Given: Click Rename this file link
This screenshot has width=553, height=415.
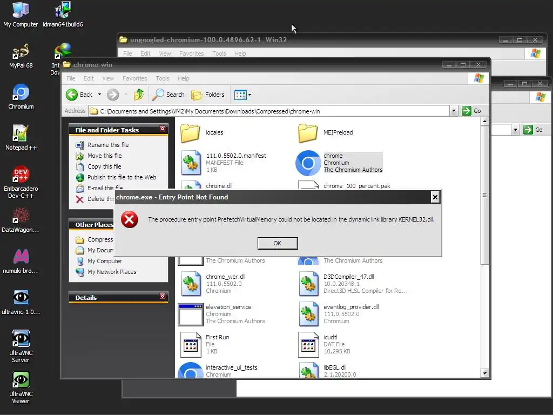Looking at the screenshot, I should pos(108,145).
